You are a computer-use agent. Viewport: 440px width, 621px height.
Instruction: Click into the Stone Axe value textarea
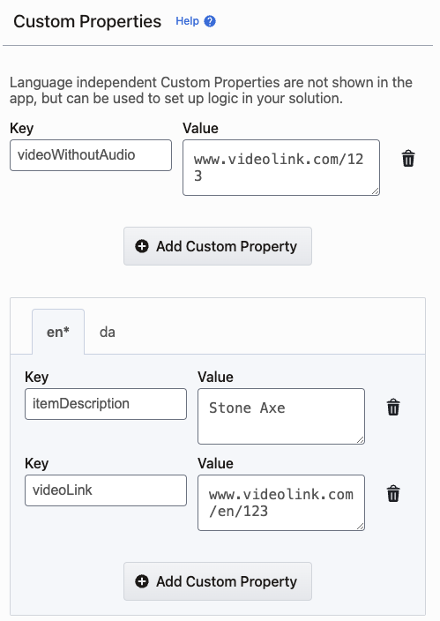281,416
